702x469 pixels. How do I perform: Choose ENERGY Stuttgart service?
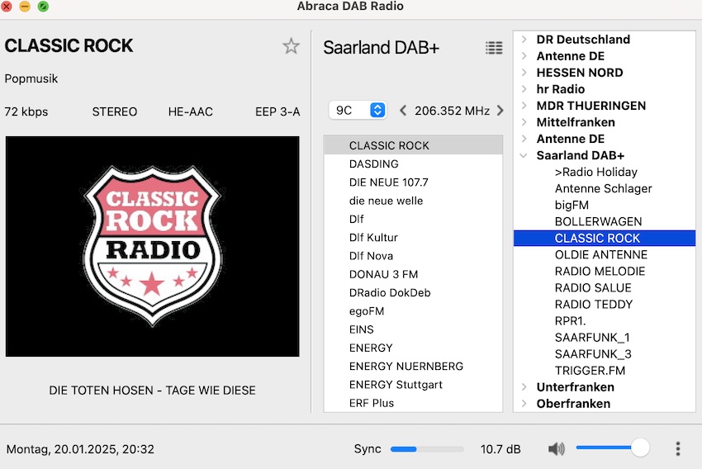(413, 384)
